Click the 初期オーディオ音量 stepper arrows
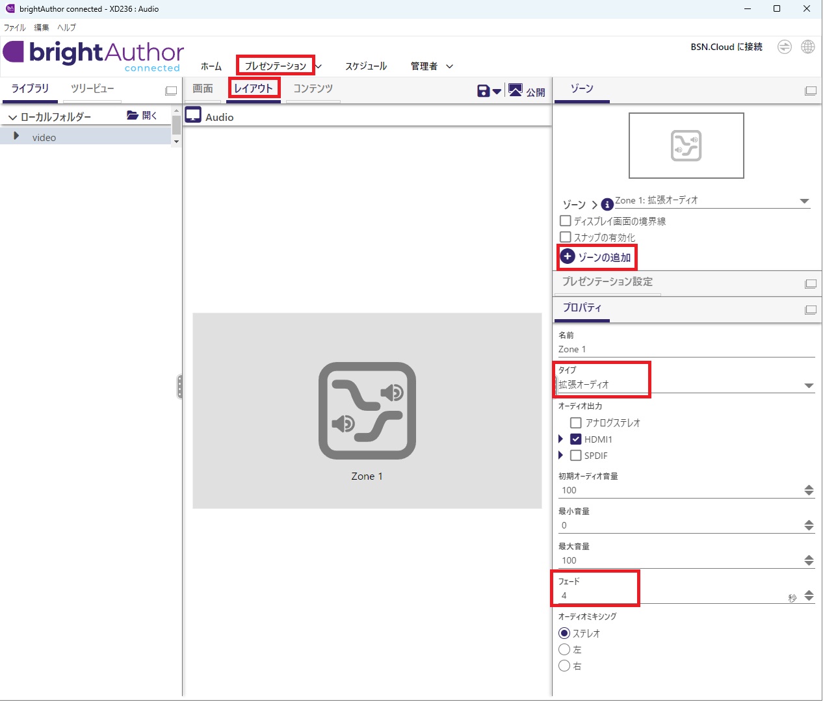The image size is (823, 702). pos(809,490)
